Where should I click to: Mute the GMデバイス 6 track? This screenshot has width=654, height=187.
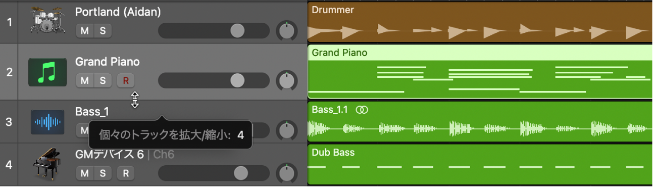tap(85, 173)
